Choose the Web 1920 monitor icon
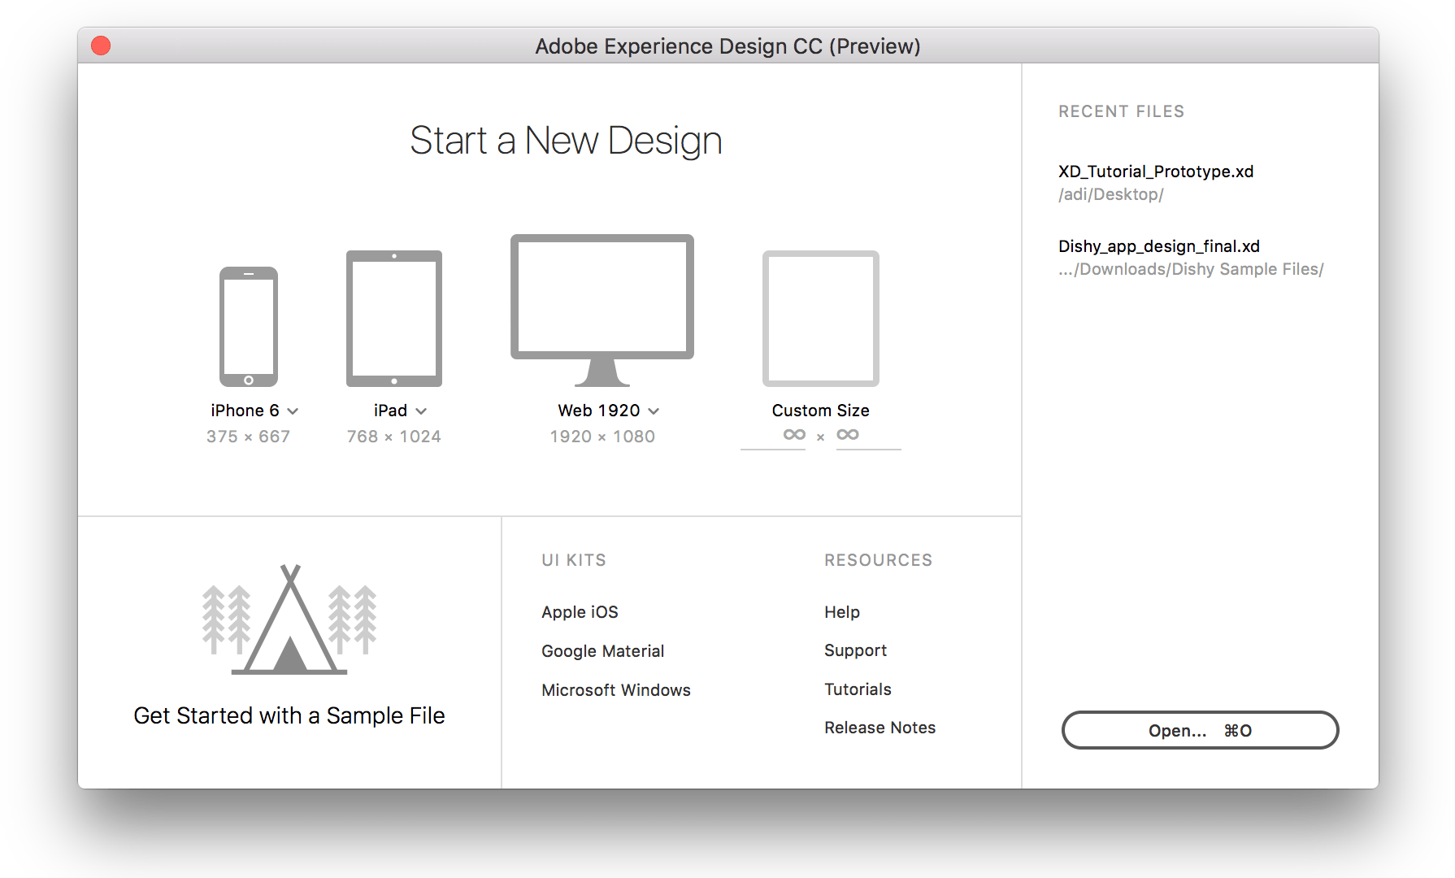The height and width of the screenshot is (878, 1455). (602, 301)
